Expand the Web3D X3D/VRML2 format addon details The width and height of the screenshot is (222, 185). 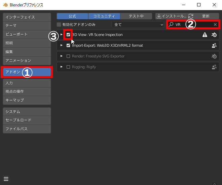(62, 45)
